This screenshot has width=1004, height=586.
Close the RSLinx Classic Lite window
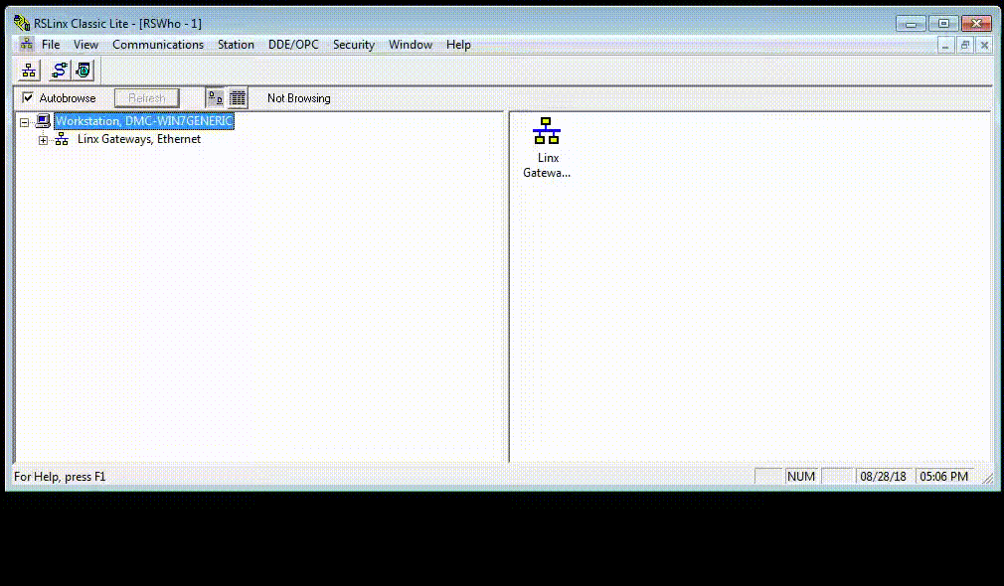pos(977,24)
